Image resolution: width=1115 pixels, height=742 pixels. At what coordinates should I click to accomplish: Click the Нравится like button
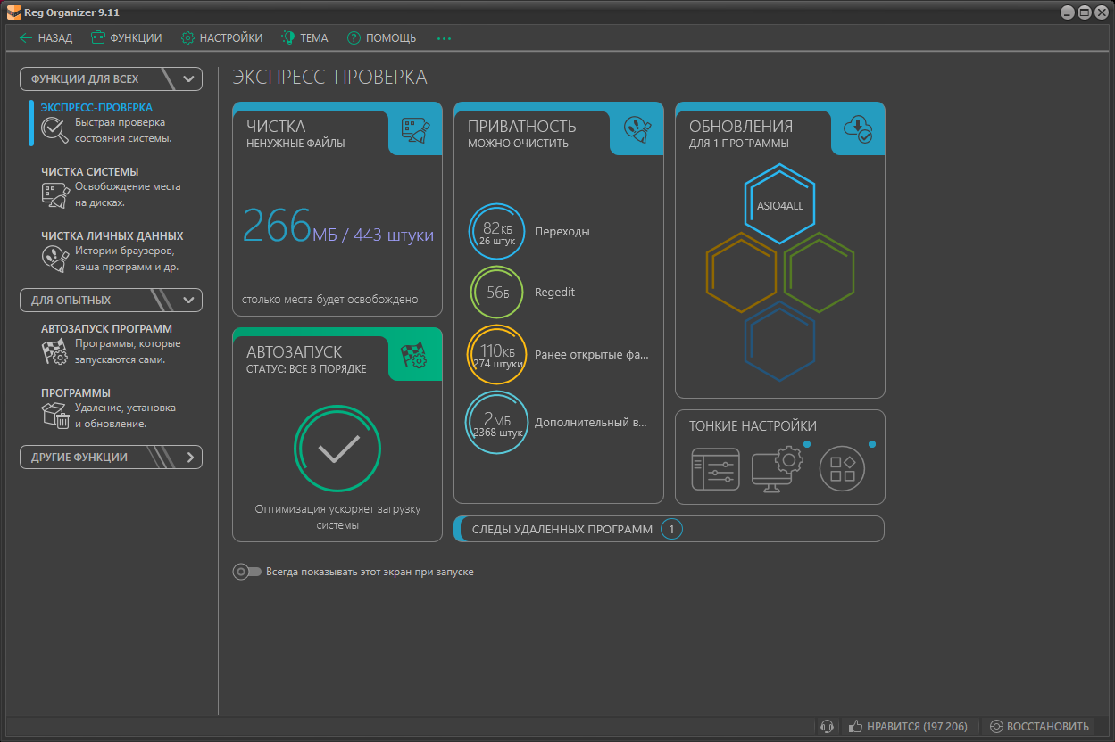click(x=908, y=726)
